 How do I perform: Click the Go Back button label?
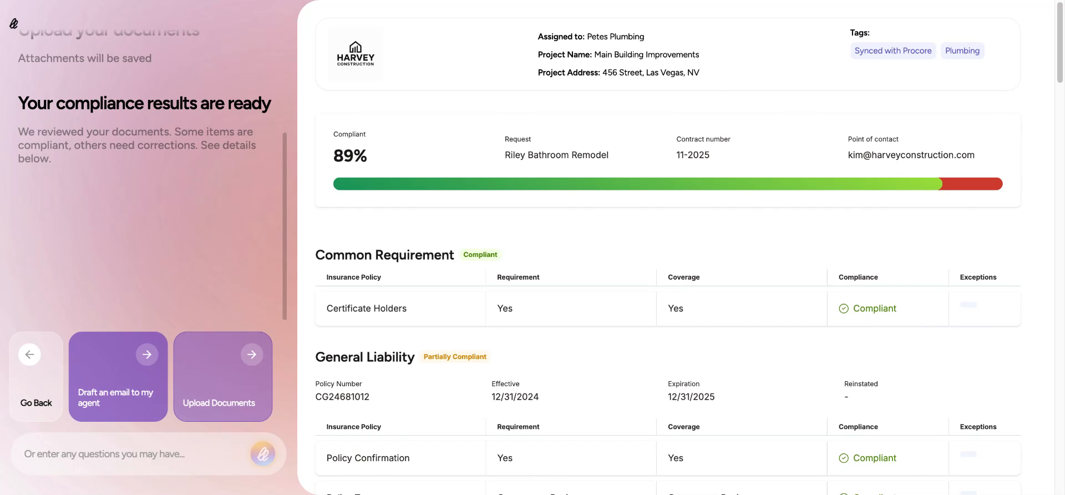pyautogui.click(x=36, y=403)
